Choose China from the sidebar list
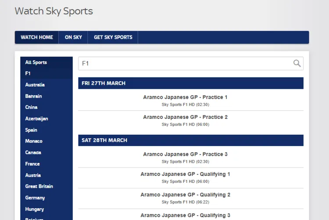 (46, 107)
